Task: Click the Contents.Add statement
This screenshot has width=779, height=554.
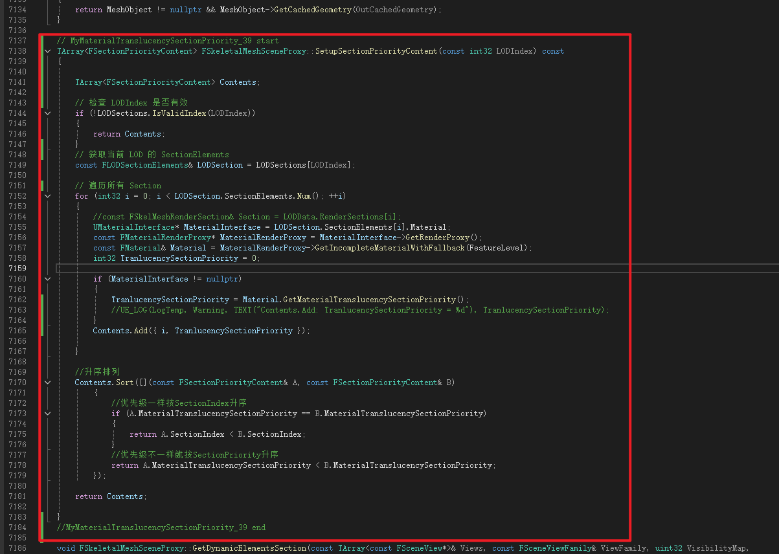Action: point(201,331)
